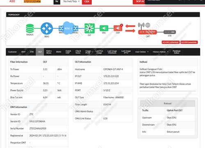Open the Last Usage IPTV tab
The image size is (205, 148).
126,52
